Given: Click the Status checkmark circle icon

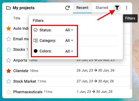Looking at the screenshot, I should 35,30.
